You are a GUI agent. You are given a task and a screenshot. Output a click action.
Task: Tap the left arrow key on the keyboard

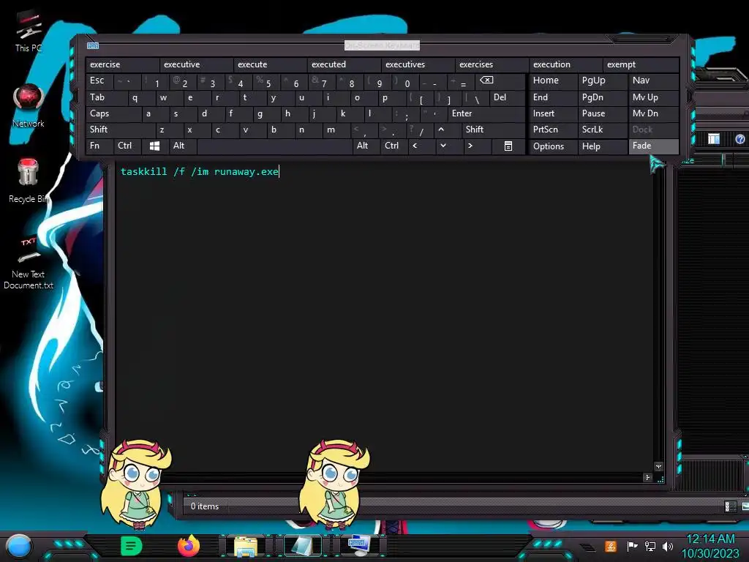(415, 146)
